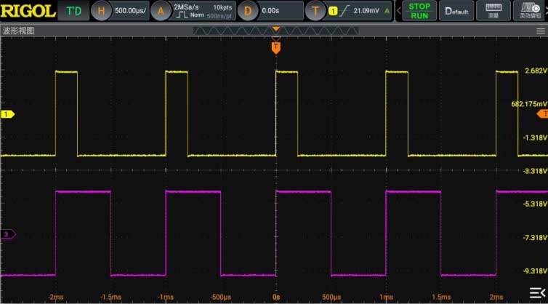Tap the 500µs time axis label
548x304 pixels.
(331, 297)
